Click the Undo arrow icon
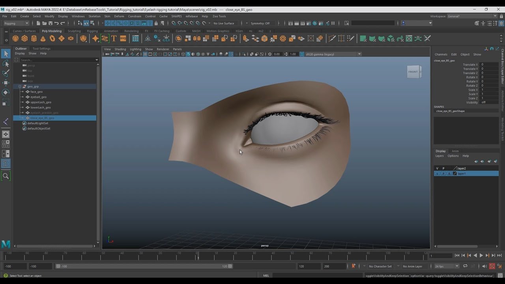The width and height of the screenshot is (505, 284). pos(56,23)
